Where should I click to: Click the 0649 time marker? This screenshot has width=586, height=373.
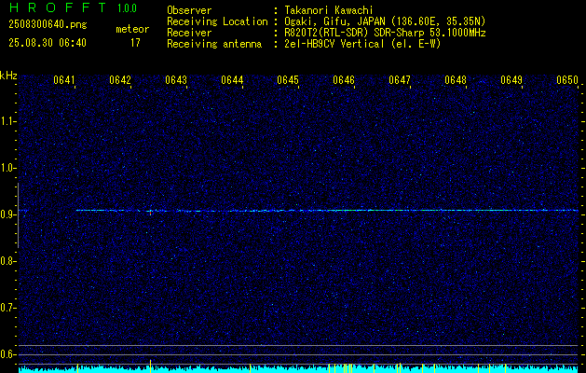[511, 80]
